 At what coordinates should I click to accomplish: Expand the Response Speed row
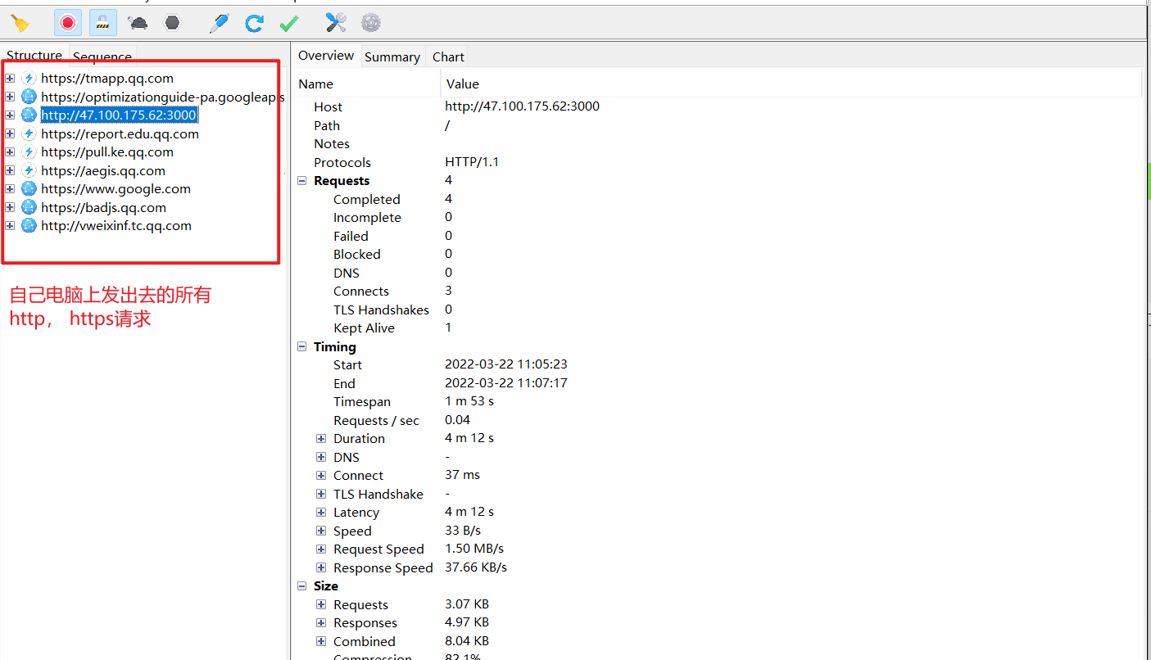[x=322, y=568]
